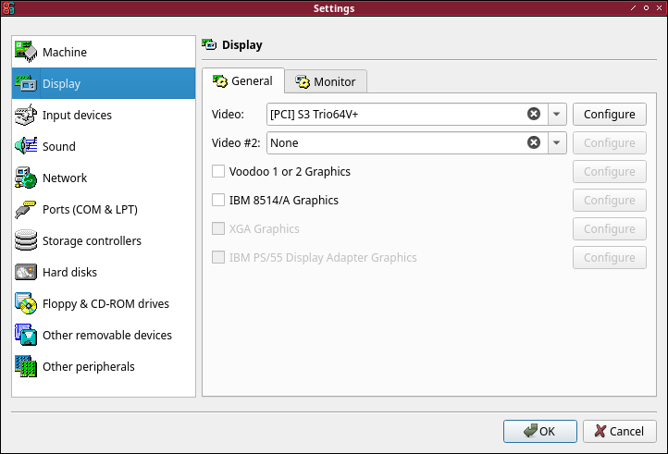Clear the Video #2 selection with X icon

[x=533, y=142]
